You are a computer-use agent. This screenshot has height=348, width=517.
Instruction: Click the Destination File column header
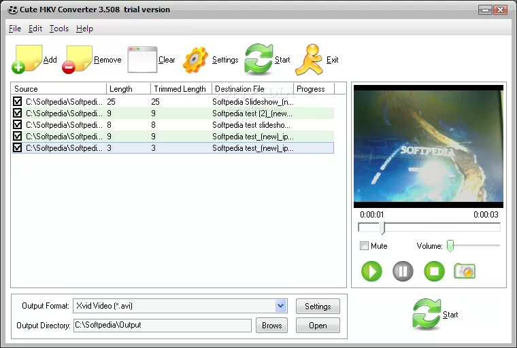coord(252,89)
